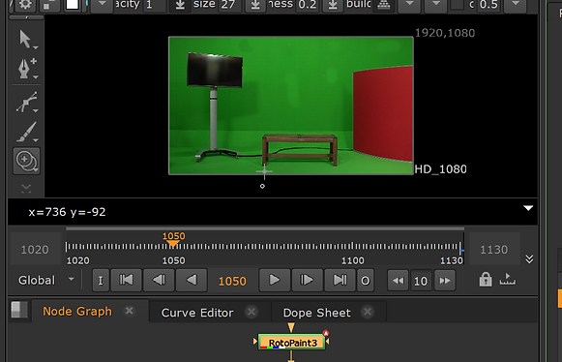Step to previous keyframe

coord(159,280)
